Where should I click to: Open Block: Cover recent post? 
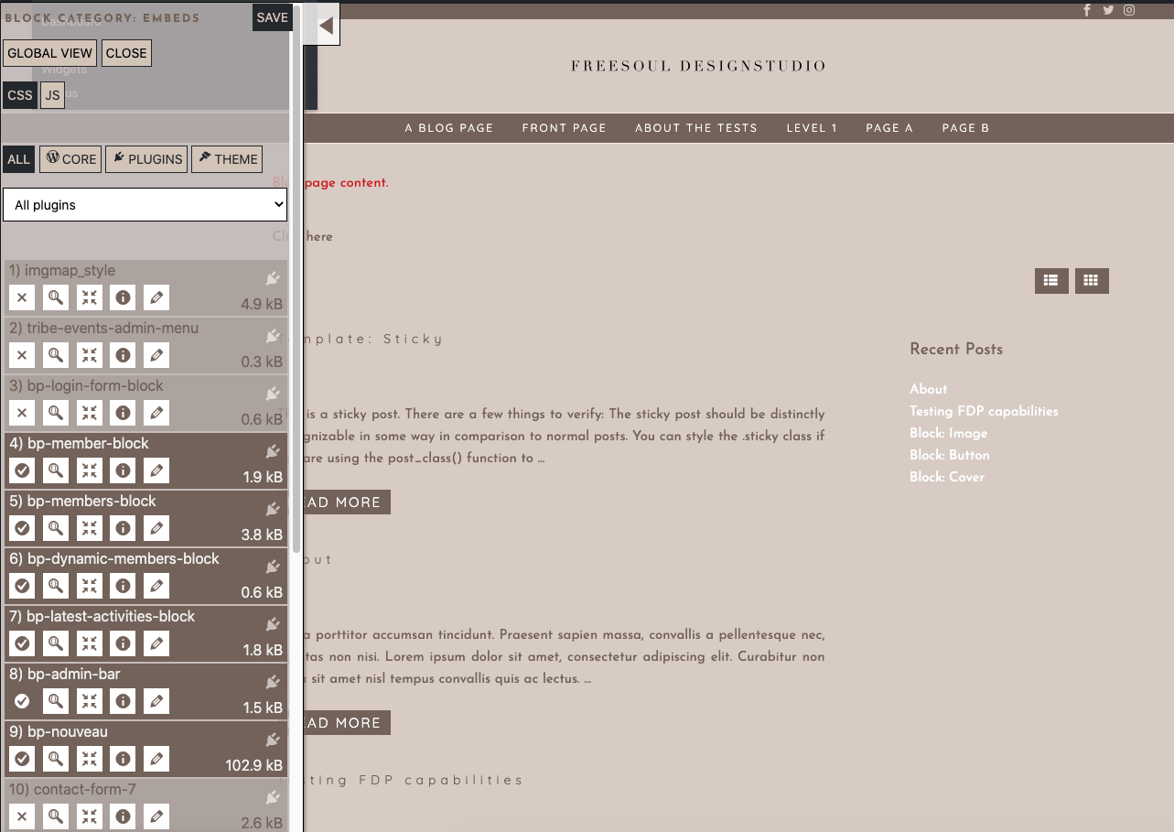947,477
